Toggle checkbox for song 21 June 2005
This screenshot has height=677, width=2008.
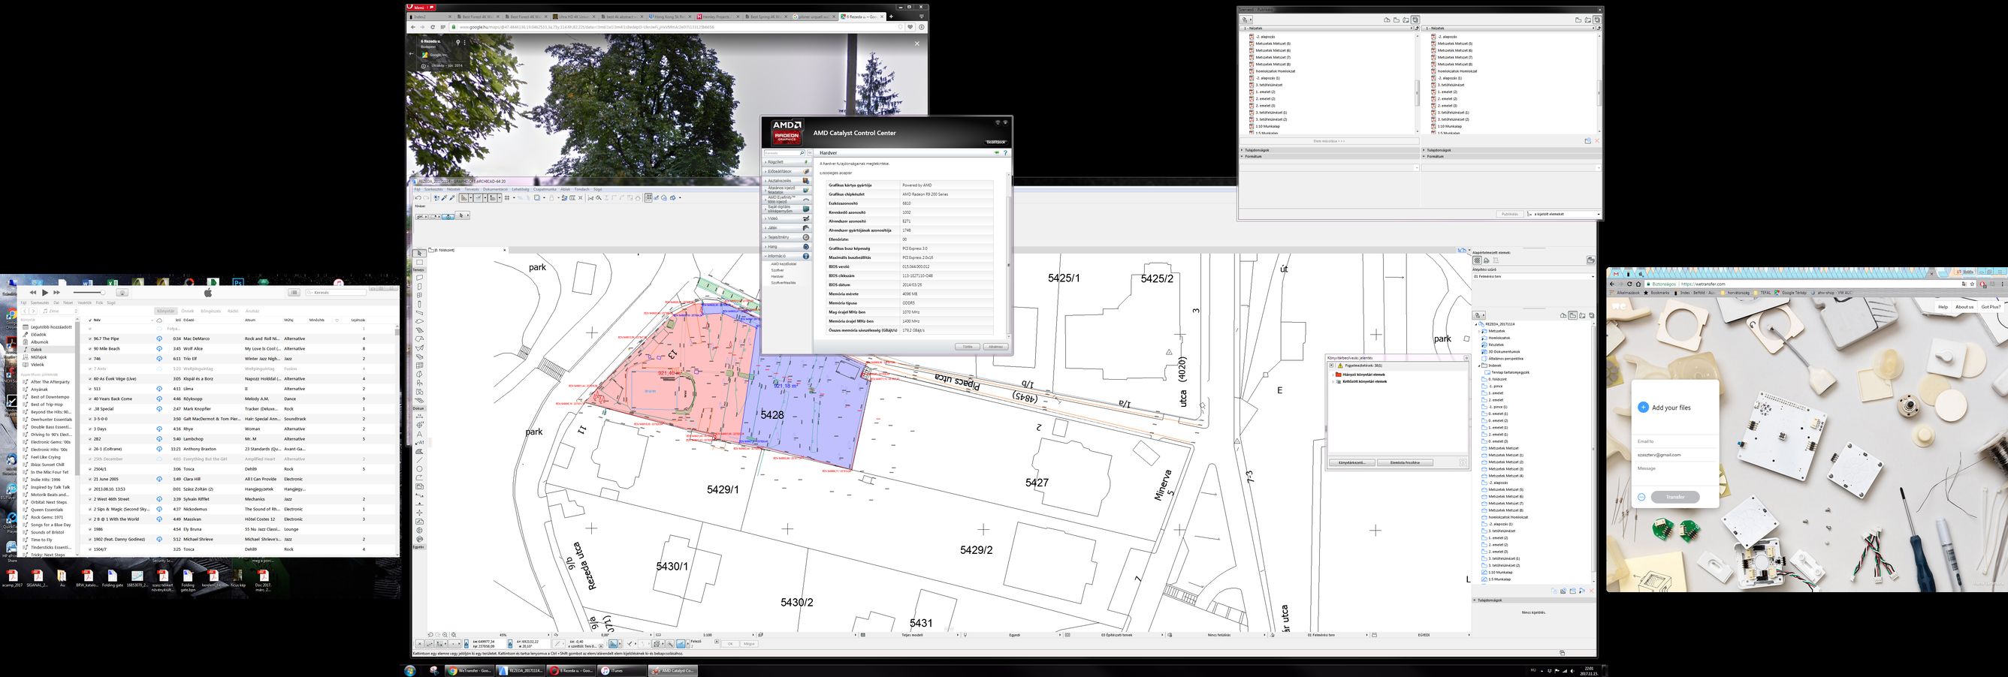tap(89, 479)
